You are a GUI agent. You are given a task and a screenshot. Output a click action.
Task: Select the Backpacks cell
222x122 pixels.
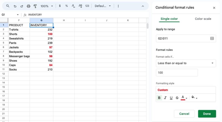point(19,52)
